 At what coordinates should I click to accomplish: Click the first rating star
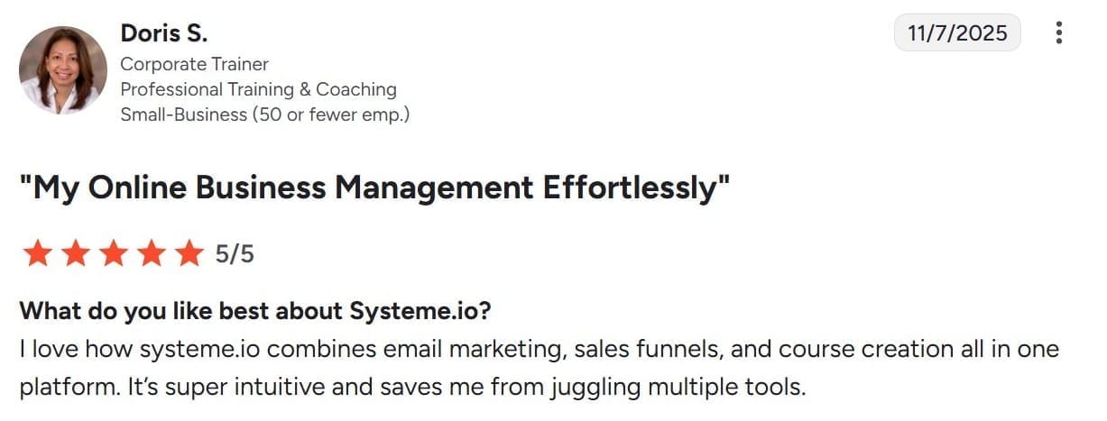(37, 254)
